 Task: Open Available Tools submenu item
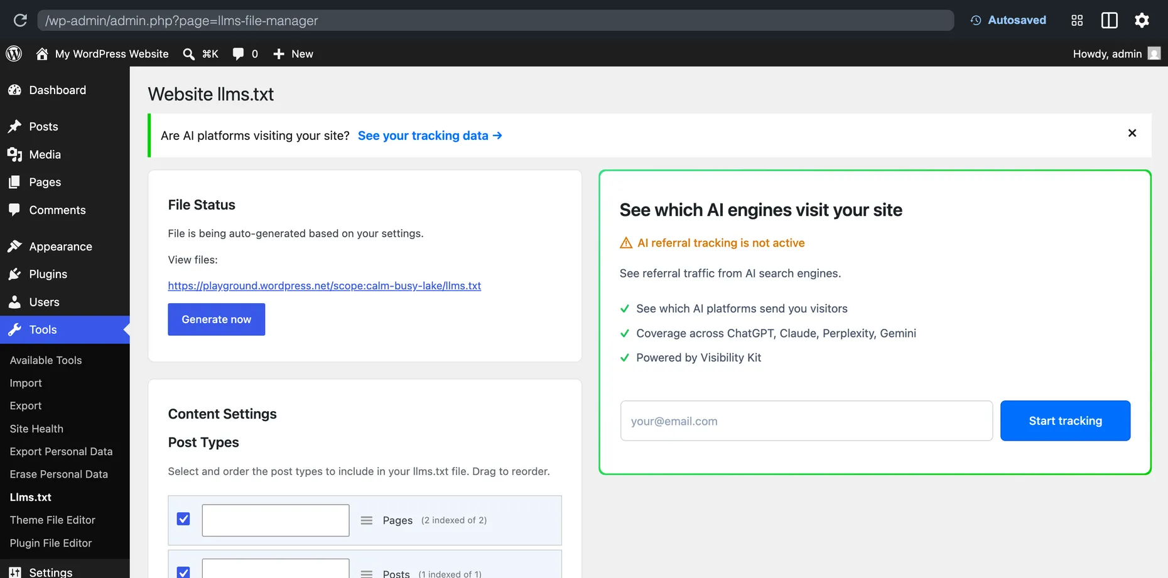pos(46,360)
